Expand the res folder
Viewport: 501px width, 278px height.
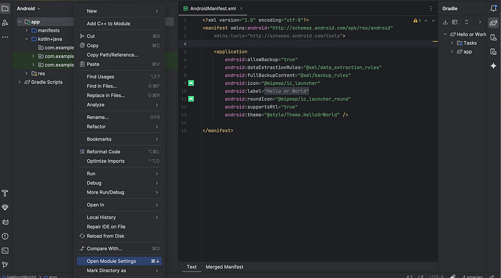tap(26, 73)
